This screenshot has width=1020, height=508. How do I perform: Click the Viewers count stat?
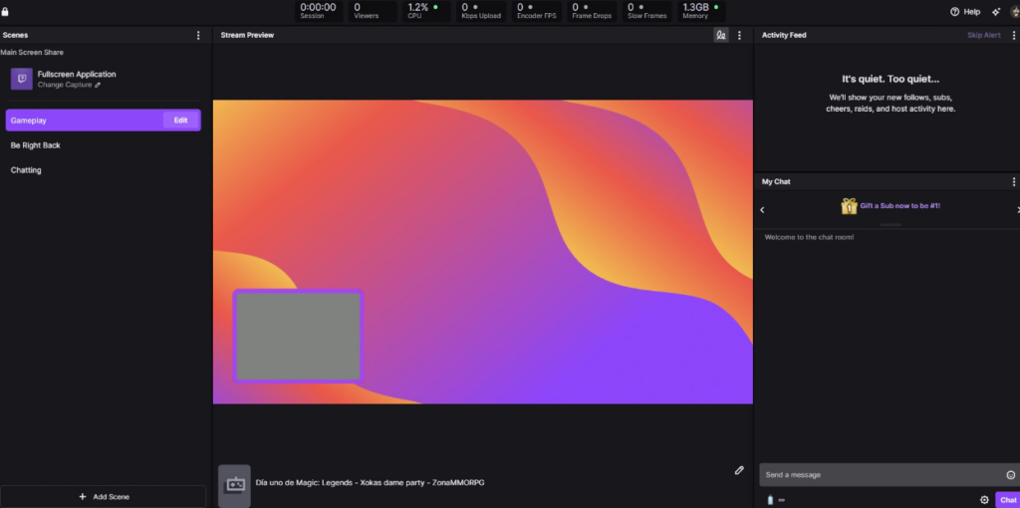[x=374, y=11]
